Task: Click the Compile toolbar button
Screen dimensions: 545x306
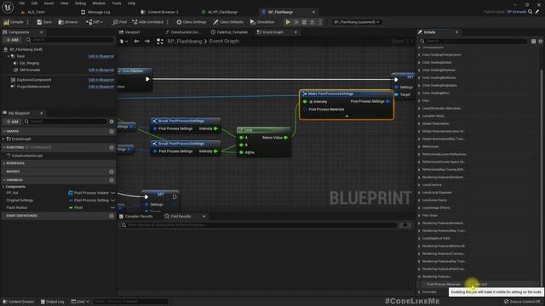Action: [x=14, y=22]
